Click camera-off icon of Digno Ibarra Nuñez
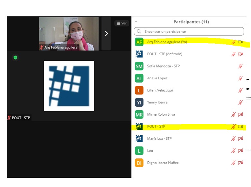Screen dimensions: 251x187 pyautogui.click(x=240, y=163)
